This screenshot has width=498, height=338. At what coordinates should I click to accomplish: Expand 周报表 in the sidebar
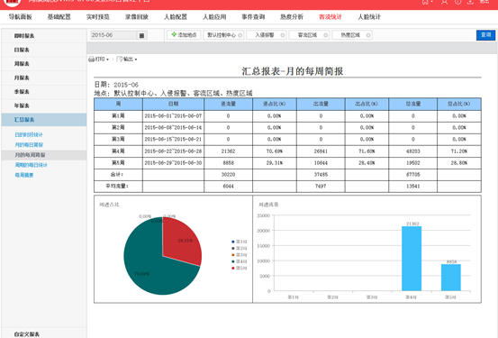(44, 64)
